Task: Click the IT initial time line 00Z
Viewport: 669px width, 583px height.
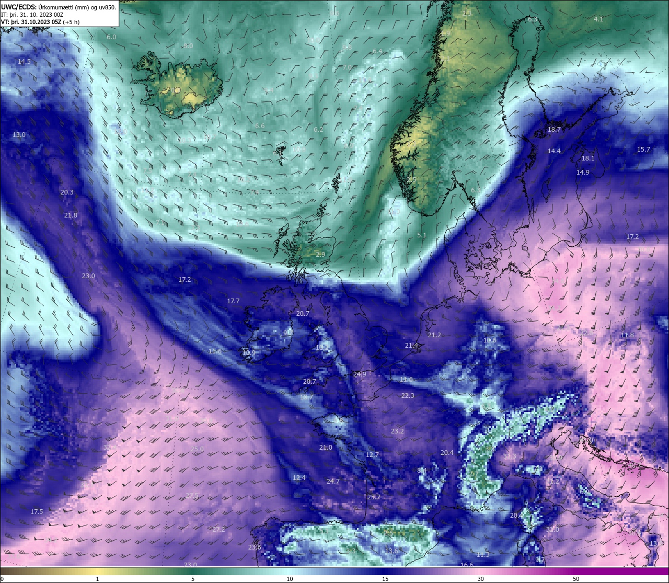Action: (x=33, y=15)
